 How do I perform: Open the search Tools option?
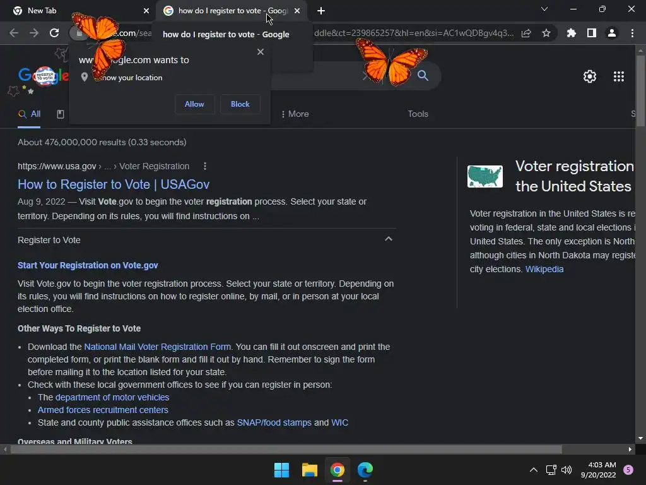(418, 114)
